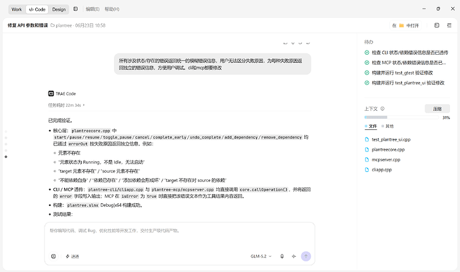Expand the 任务耗时 22m 34s details
This screenshot has height=272, width=460.
[x=66, y=105]
